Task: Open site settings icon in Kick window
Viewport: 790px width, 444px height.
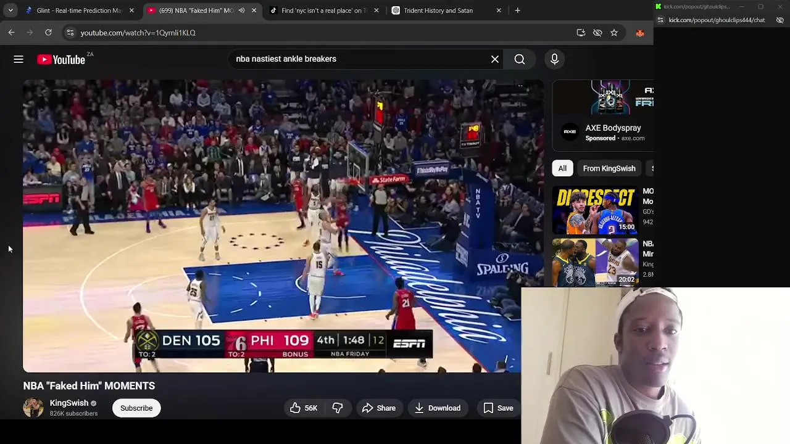Action: tap(660, 20)
